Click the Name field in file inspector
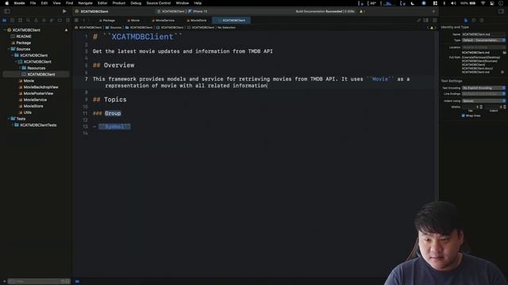The image size is (508, 285). click(x=483, y=34)
